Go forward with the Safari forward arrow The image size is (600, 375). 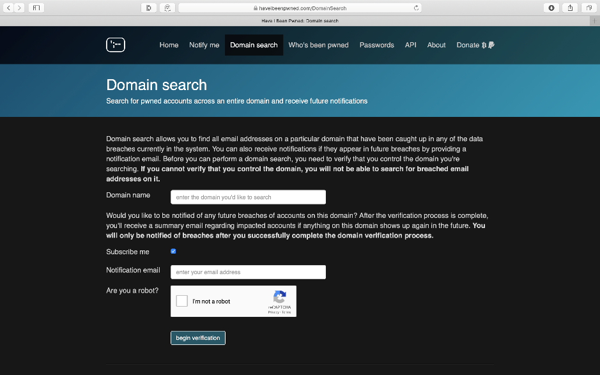(19, 8)
